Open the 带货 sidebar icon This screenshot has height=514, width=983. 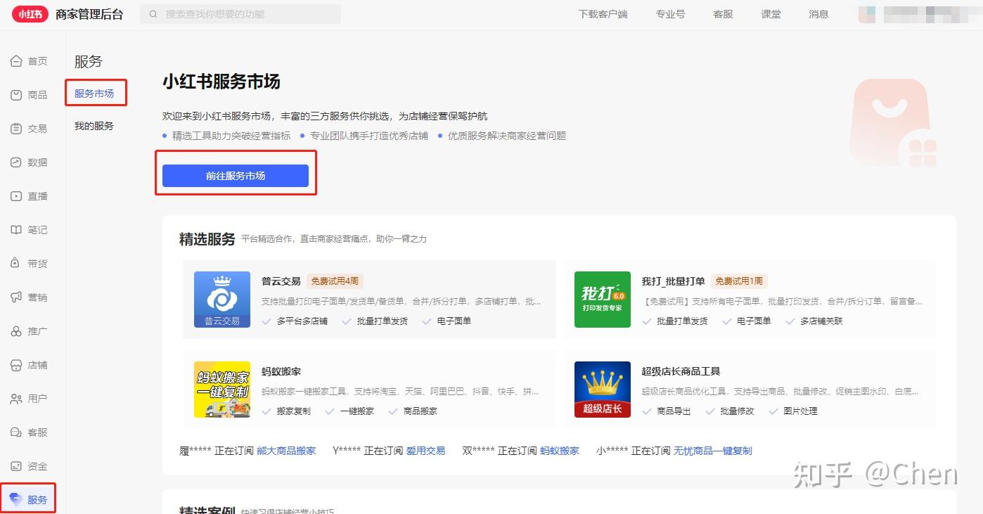click(28, 263)
